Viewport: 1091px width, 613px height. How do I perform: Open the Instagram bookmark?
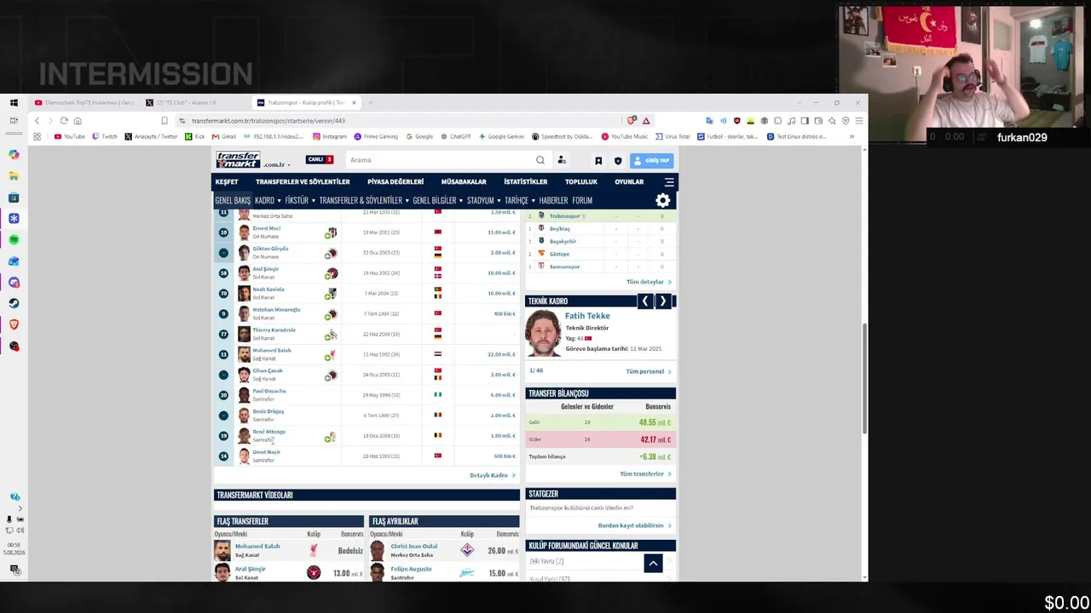pos(330,136)
